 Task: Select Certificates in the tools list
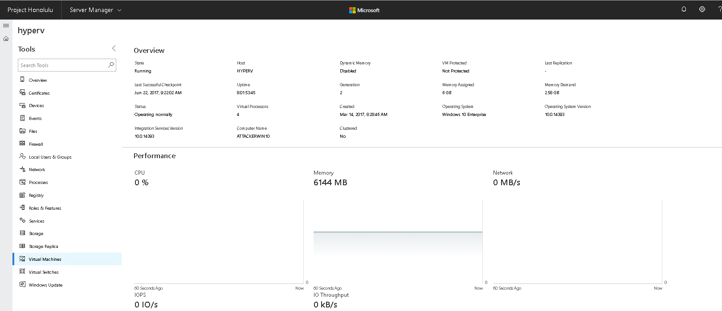[39, 93]
